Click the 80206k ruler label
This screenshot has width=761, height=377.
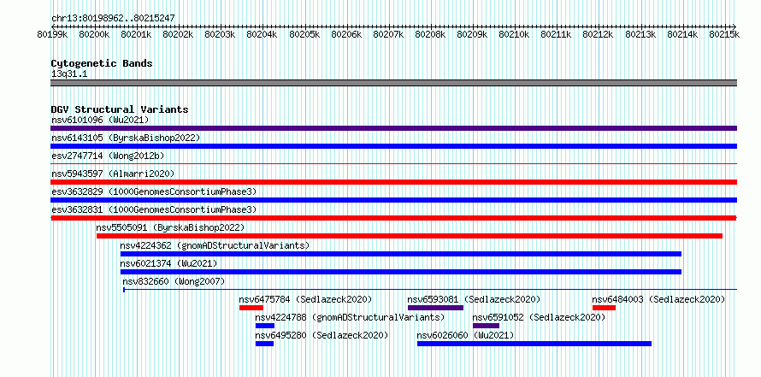[346, 34]
